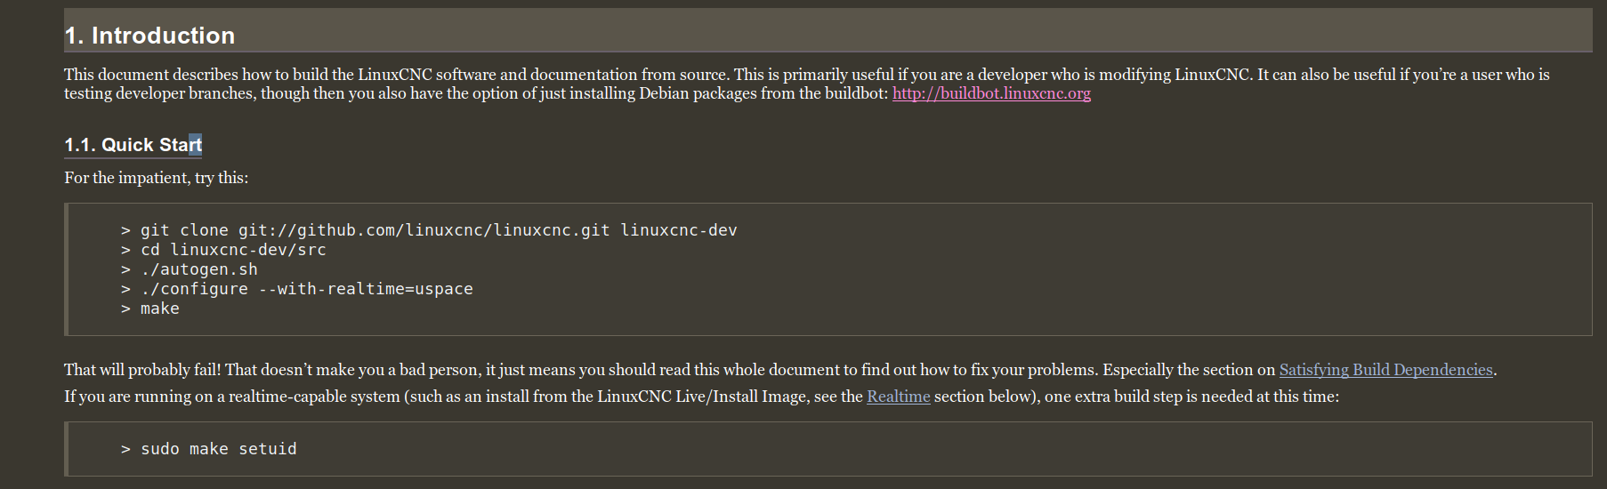Click the 'LinuxCNC Live/Install Image' text
Image resolution: width=1607 pixels, height=489 pixels.
click(703, 397)
